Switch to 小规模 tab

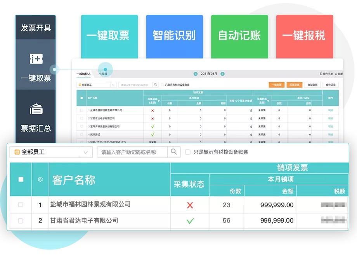[103, 74]
